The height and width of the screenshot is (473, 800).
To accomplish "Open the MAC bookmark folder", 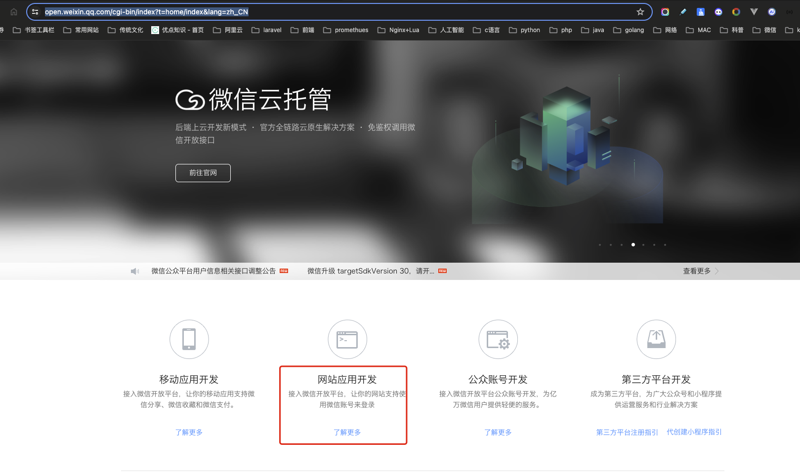I will (x=698, y=30).
